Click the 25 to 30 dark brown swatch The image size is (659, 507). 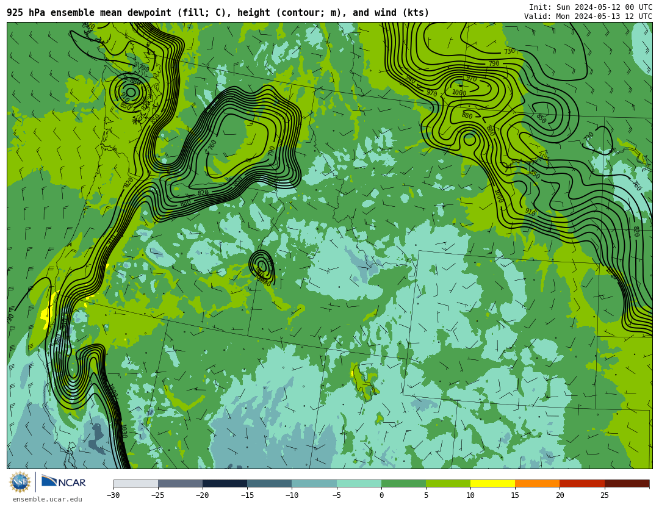coord(627,483)
